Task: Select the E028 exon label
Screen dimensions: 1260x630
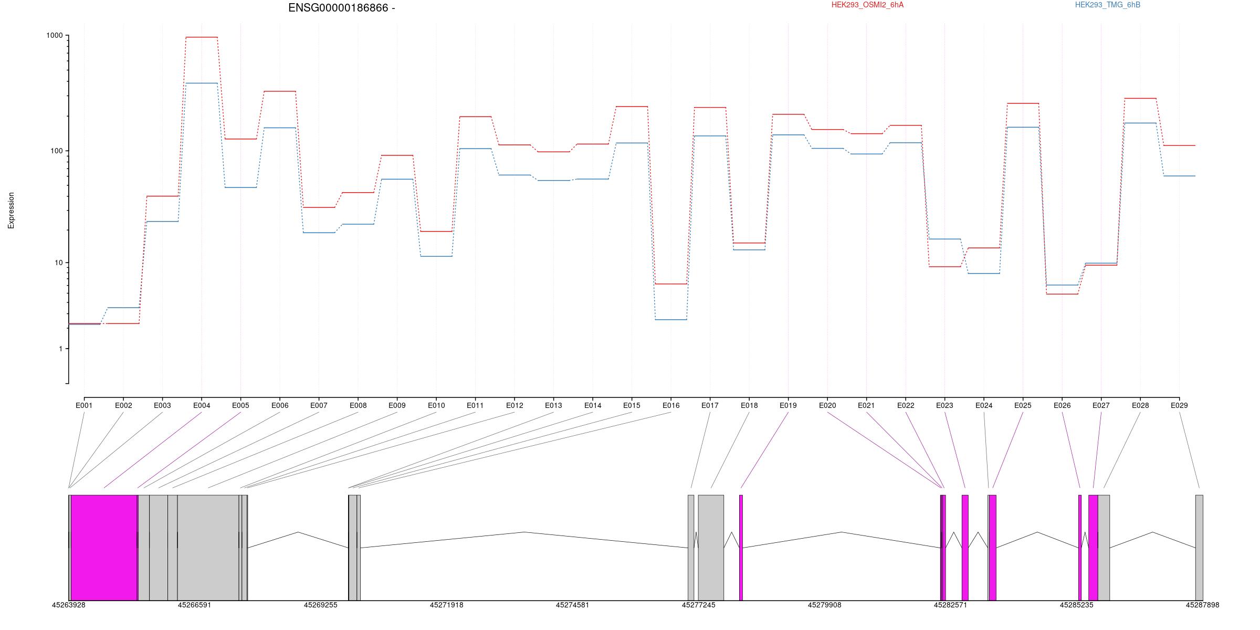Action: (x=1140, y=405)
